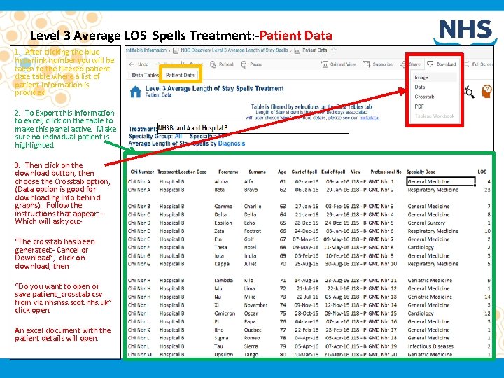Screen dimensions: 504x378
Task: Click the Treatment Location Desc column header
Action: tap(182, 172)
